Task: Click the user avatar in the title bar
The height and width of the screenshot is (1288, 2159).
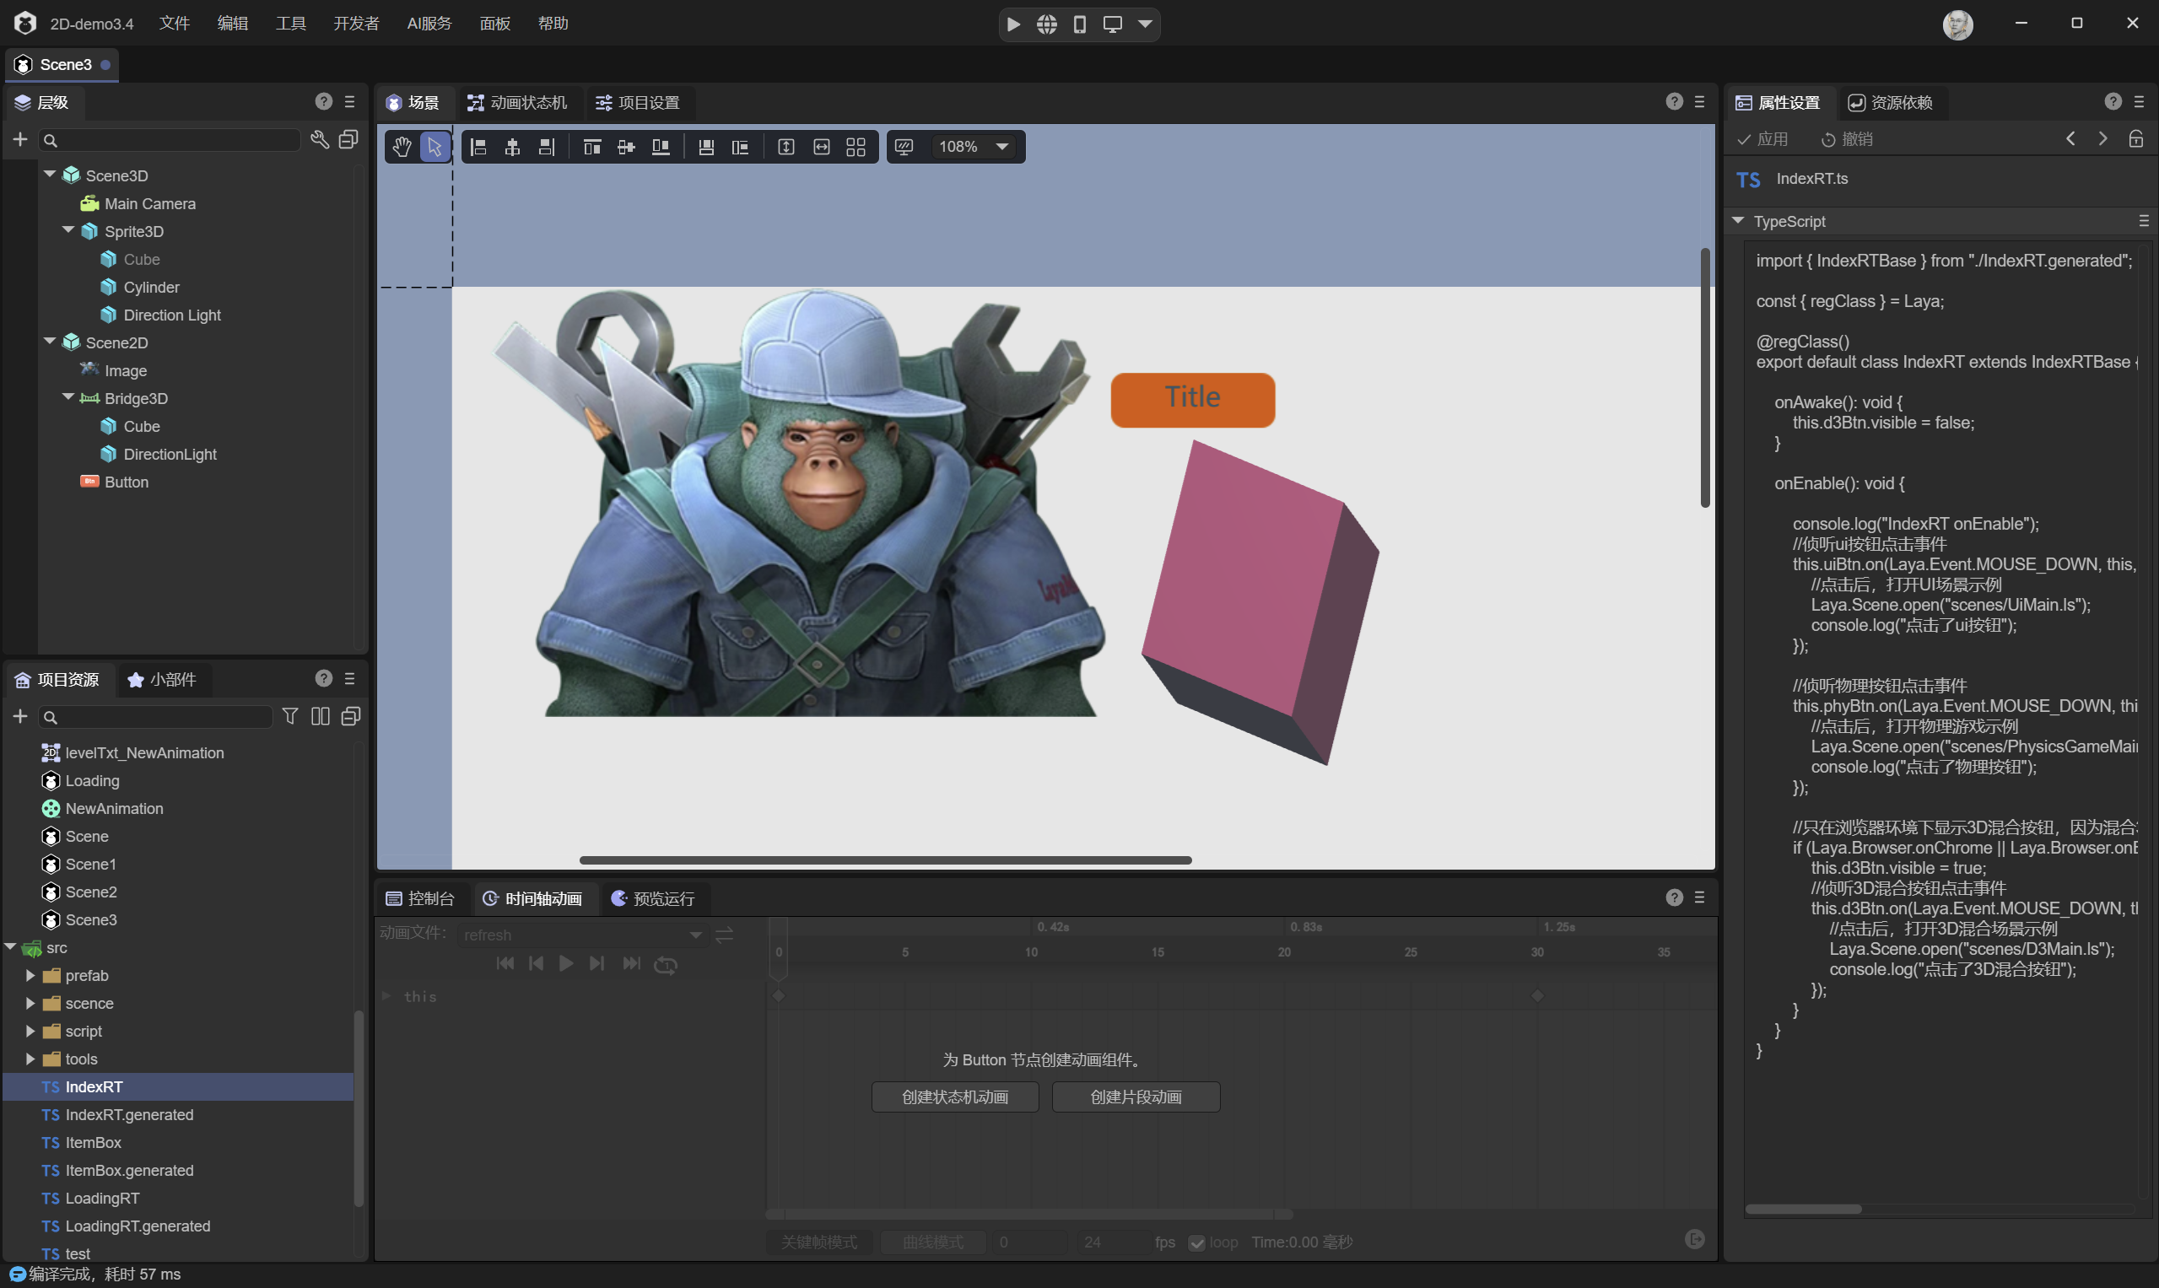Action: click(1957, 24)
